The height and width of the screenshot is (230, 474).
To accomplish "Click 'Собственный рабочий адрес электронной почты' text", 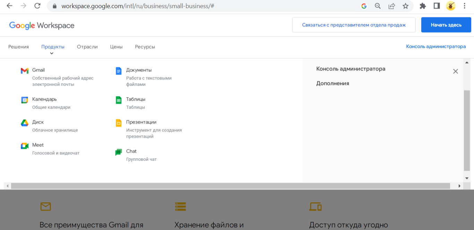I will 63,81.
